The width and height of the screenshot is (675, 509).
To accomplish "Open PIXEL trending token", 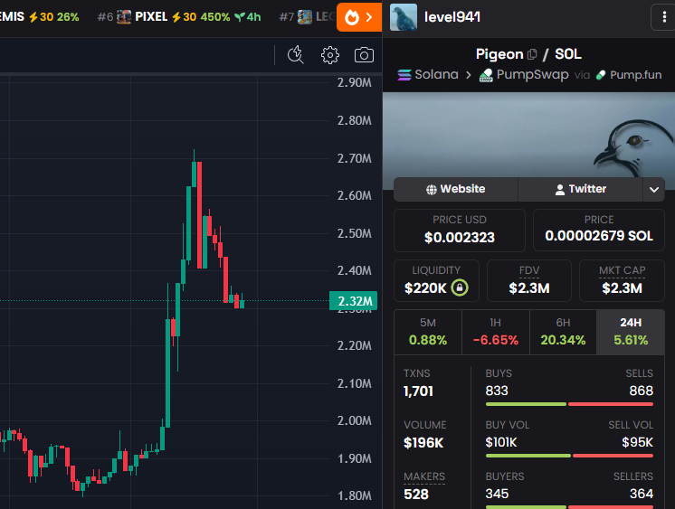I will tap(178, 17).
